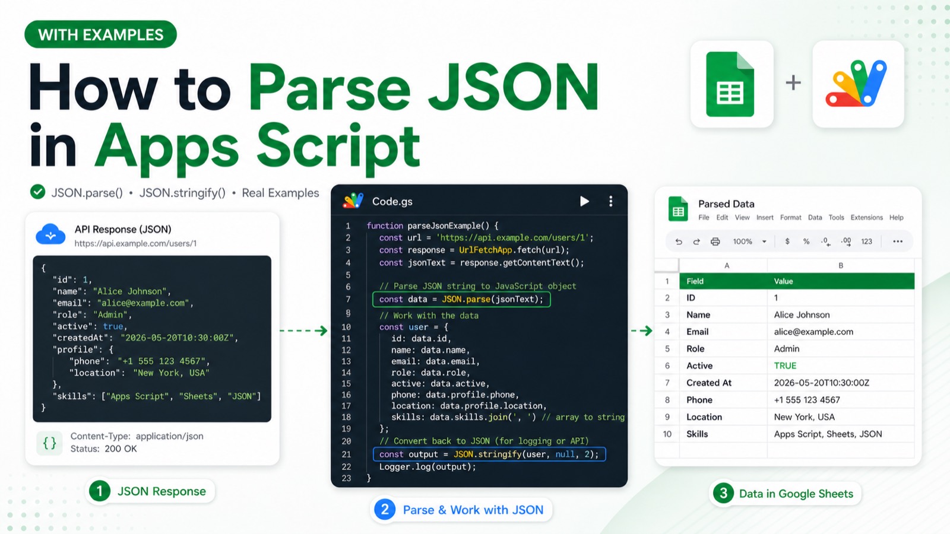Click the undo icon in Sheets toolbar

point(679,241)
